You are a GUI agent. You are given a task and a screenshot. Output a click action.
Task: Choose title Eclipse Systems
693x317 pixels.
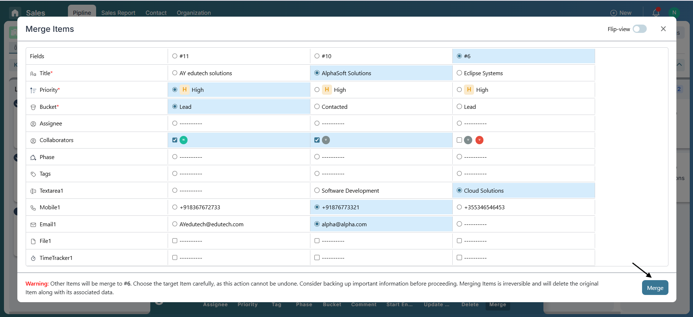pos(459,73)
